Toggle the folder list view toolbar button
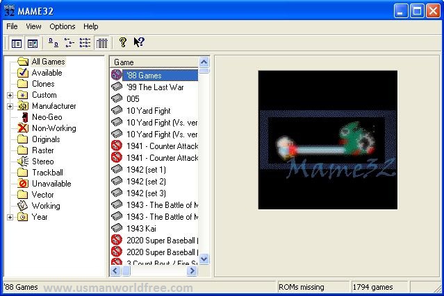Screen dimensions: 444x296 (x=17, y=44)
